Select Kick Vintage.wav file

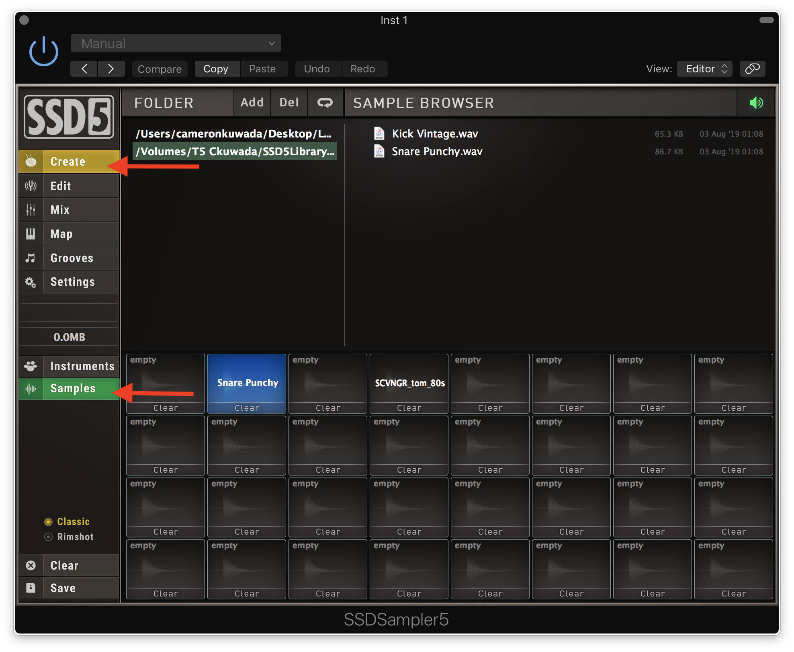tap(435, 134)
